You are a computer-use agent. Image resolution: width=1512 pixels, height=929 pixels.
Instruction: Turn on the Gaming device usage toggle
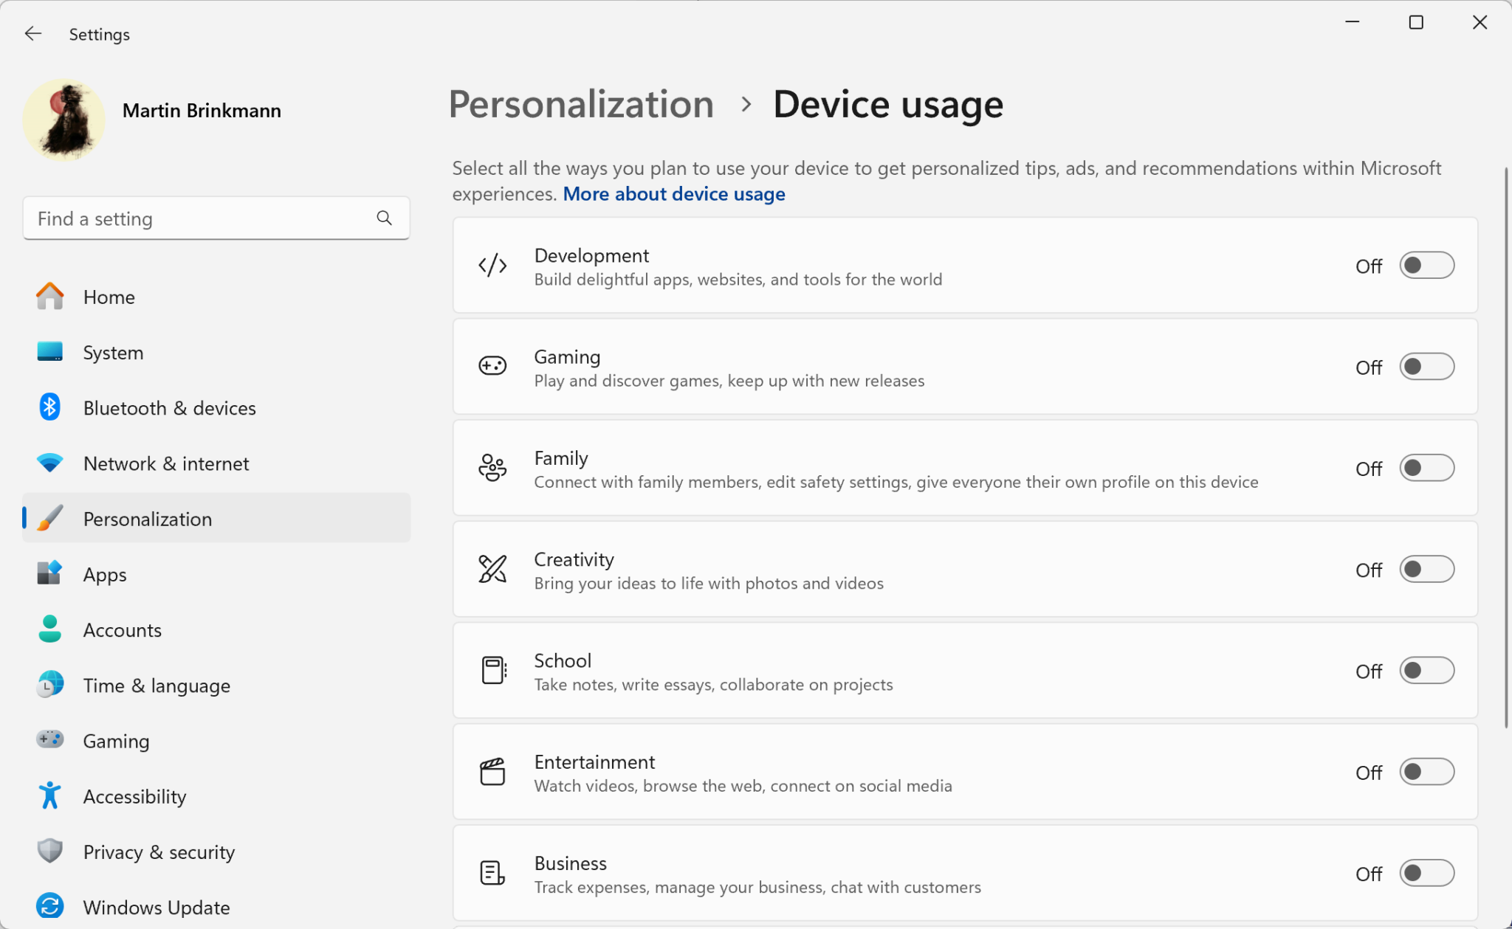[x=1426, y=366]
